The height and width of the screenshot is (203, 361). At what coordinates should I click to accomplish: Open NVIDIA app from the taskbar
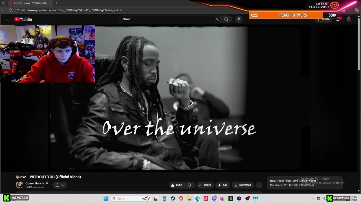point(231,198)
